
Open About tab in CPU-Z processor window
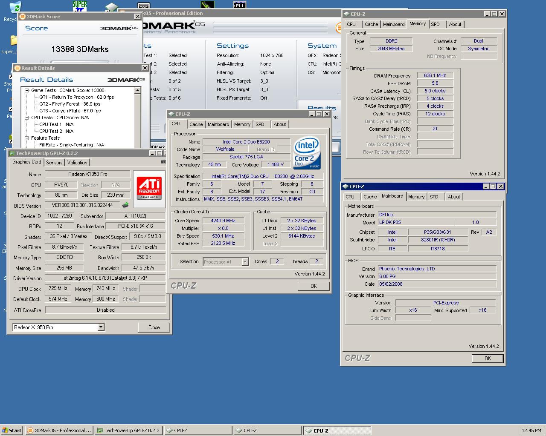pyautogui.click(x=280, y=124)
